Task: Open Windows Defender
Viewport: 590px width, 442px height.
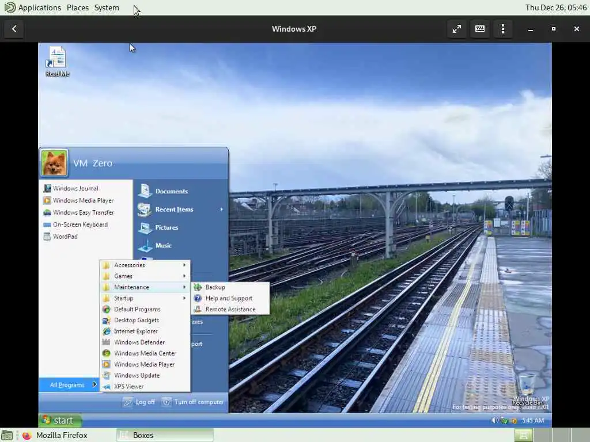Action: (x=145, y=342)
